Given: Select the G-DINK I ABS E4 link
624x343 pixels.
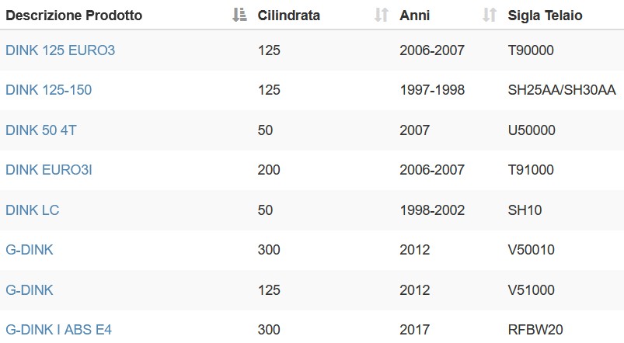Looking at the screenshot, I should pyautogui.click(x=58, y=330).
